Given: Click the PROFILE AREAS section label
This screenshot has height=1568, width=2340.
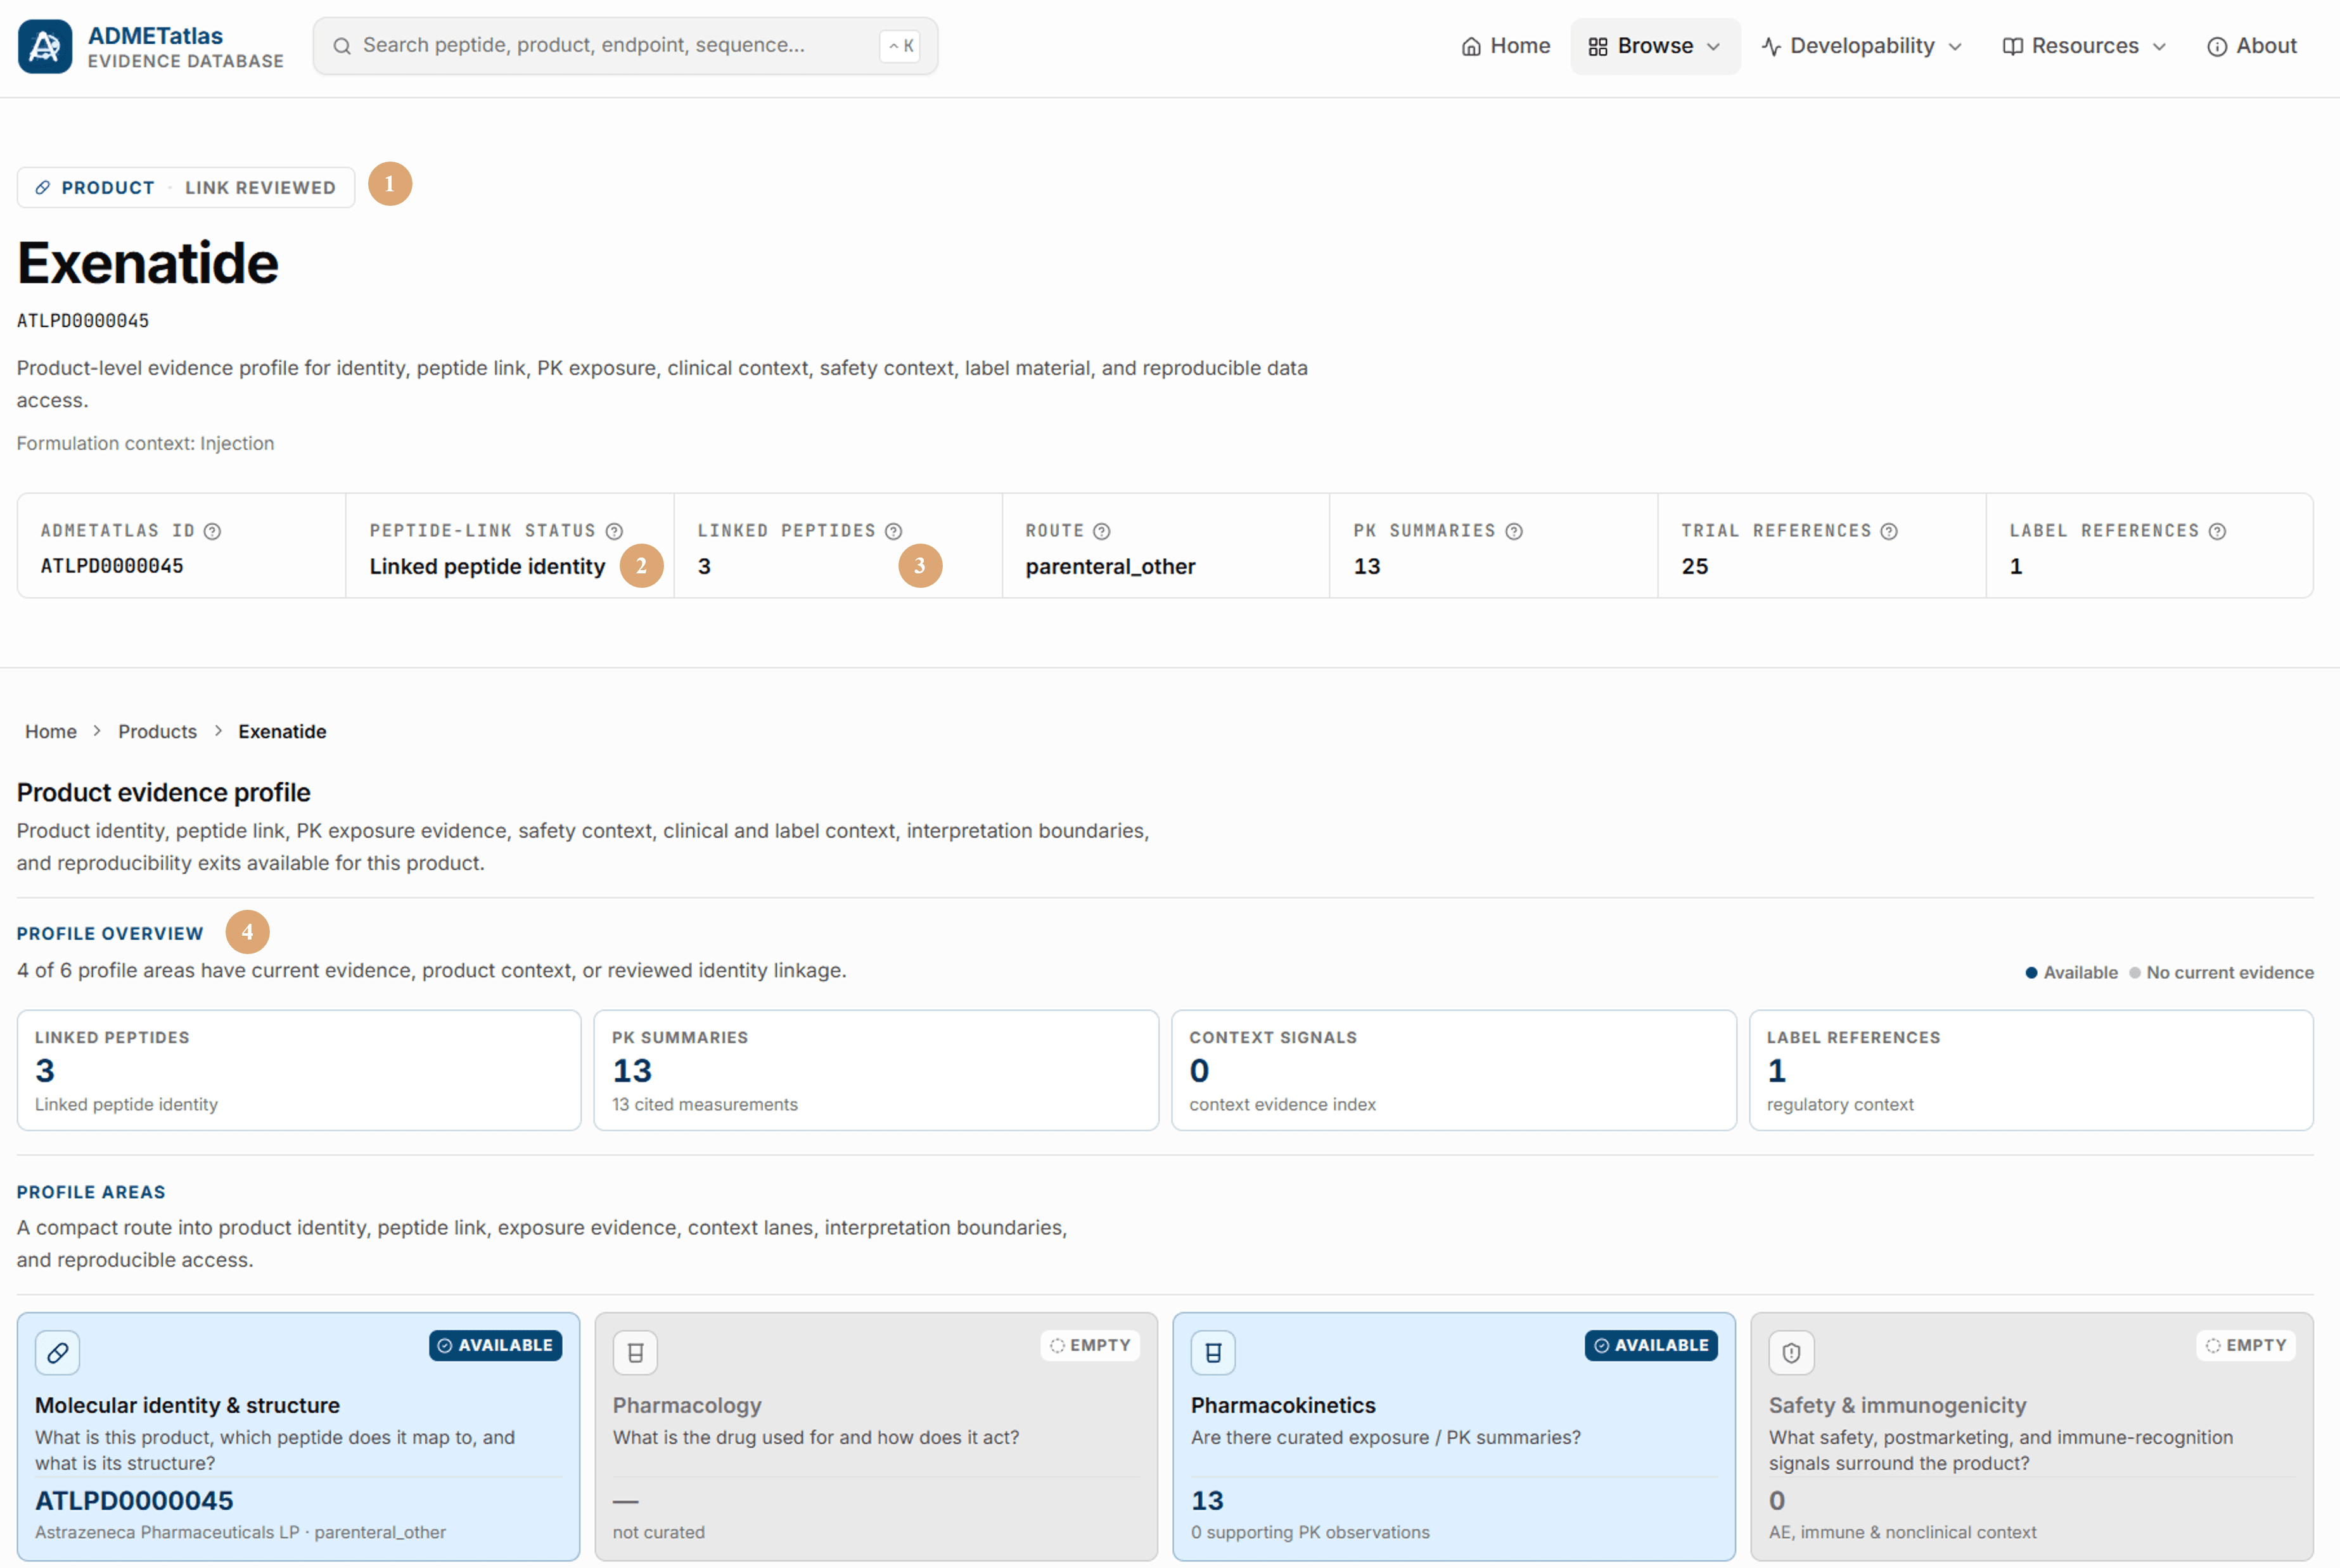Looking at the screenshot, I should (91, 1192).
